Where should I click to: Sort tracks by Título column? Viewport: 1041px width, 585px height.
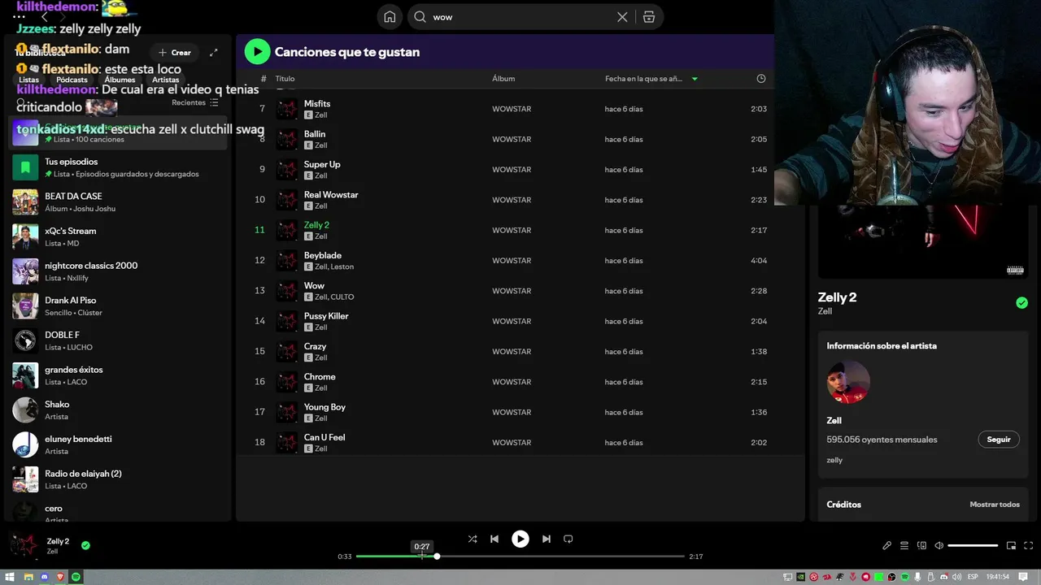pyautogui.click(x=285, y=79)
